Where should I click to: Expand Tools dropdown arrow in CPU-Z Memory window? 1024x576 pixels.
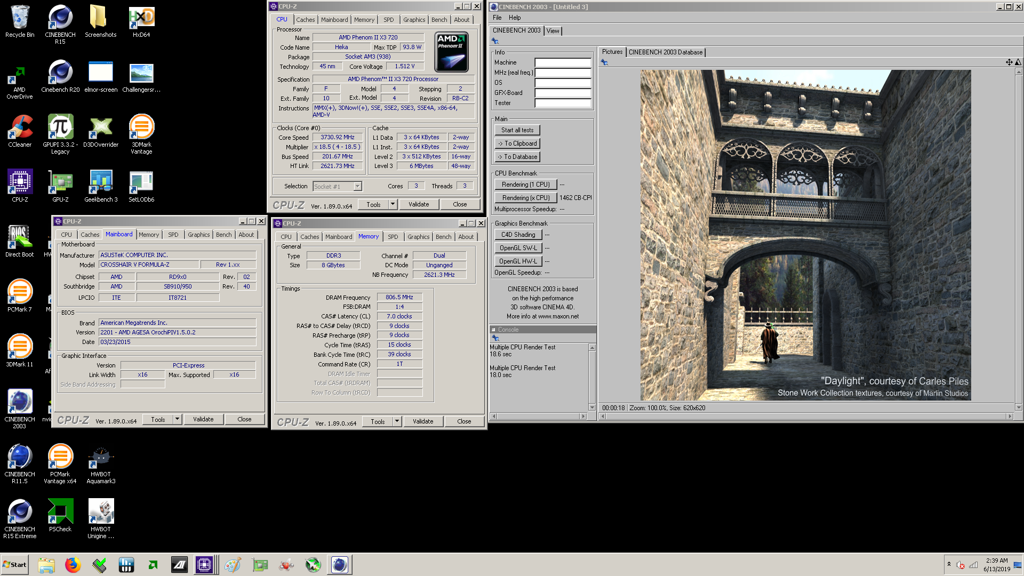point(397,421)
